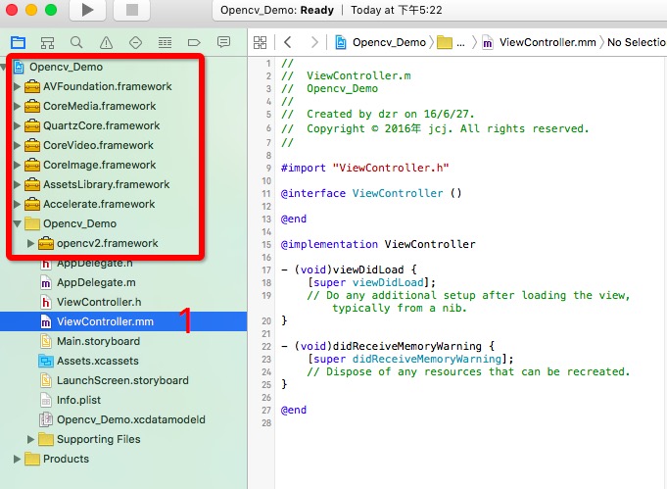The width and height of the screenshot is (667, 489).
Task: Open the Project navigator folder icon
Action: point(19,42)
